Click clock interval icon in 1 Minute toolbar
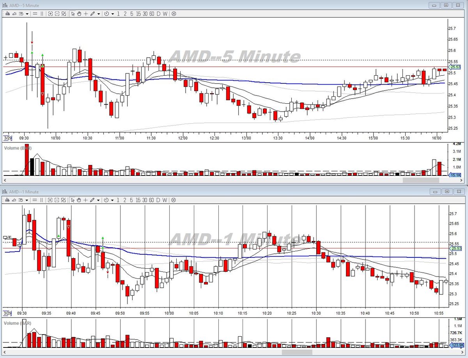Screen dimensions: 468x358 tap(106, 200)
